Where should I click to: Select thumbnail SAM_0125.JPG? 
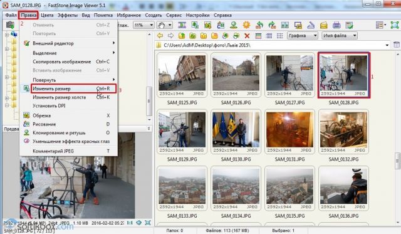[182, 75]
